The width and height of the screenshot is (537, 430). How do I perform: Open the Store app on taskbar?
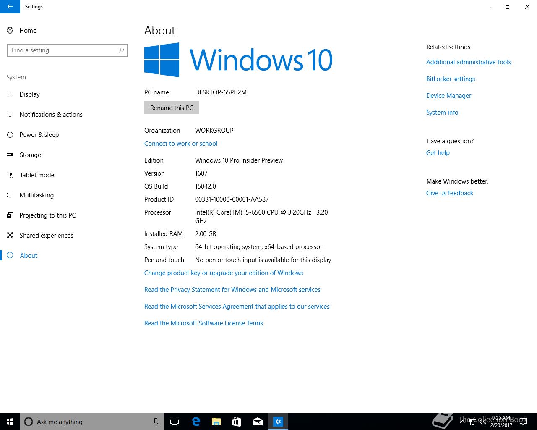pos(237,422)
